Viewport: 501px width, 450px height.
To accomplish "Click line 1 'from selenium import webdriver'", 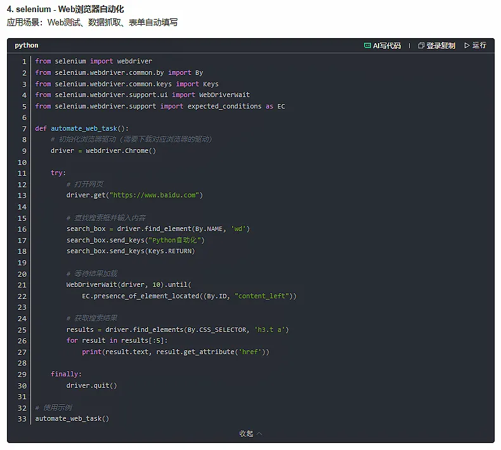I will point(94,61).
